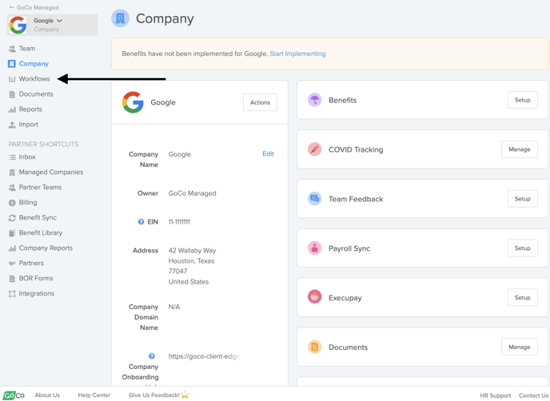
Task: Click the Company Onboarding help question icon
Action: [152, 356]
